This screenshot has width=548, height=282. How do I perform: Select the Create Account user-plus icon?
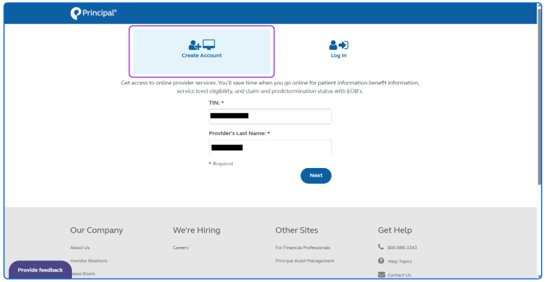(195, 45)
